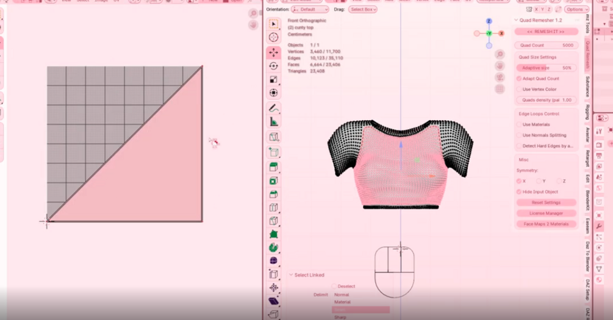Enable Detect Hard Edges by angle checkbox

click(519, 146)
